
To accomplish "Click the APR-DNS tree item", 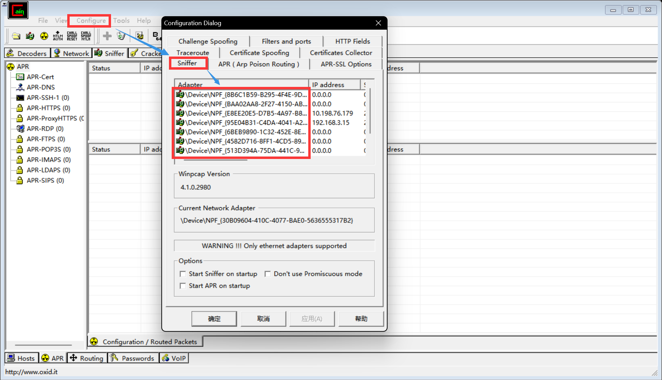I will click(40, 87).
